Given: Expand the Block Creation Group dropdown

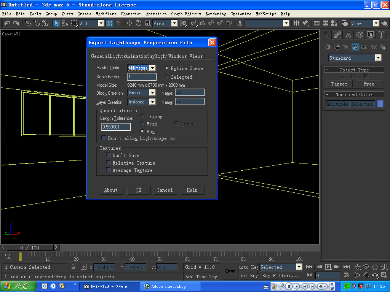Looking at the screenshot, I should pos(152,93).
